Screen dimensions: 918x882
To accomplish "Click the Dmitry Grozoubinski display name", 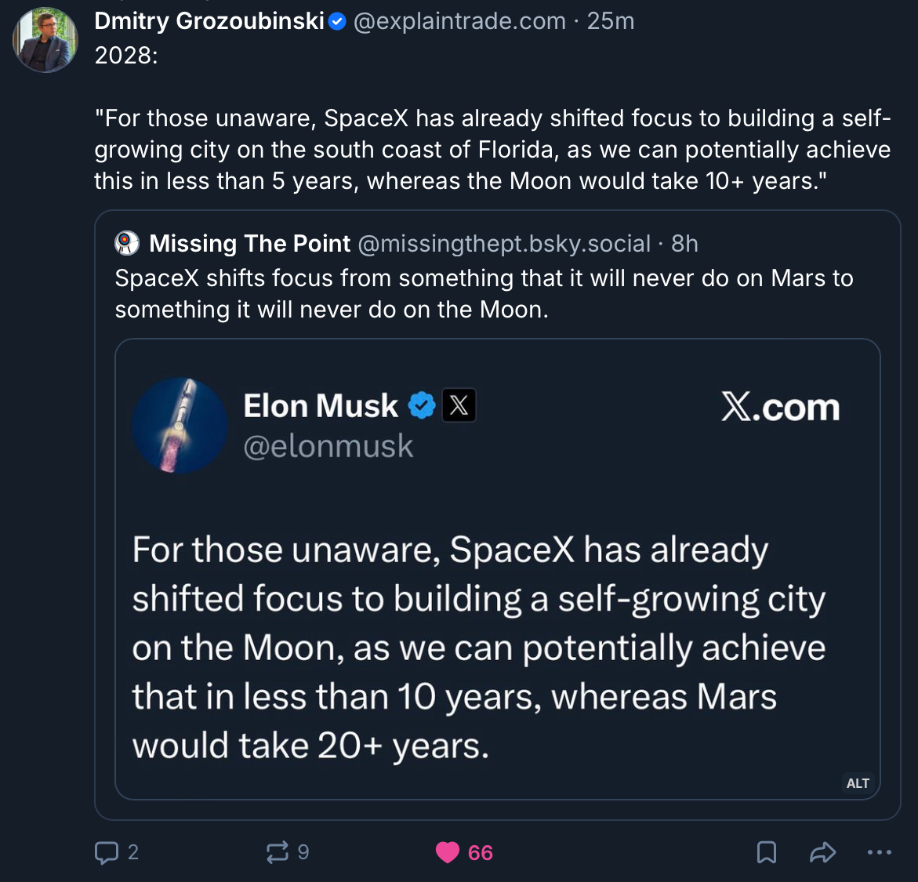I will click(x=209, y=21).
